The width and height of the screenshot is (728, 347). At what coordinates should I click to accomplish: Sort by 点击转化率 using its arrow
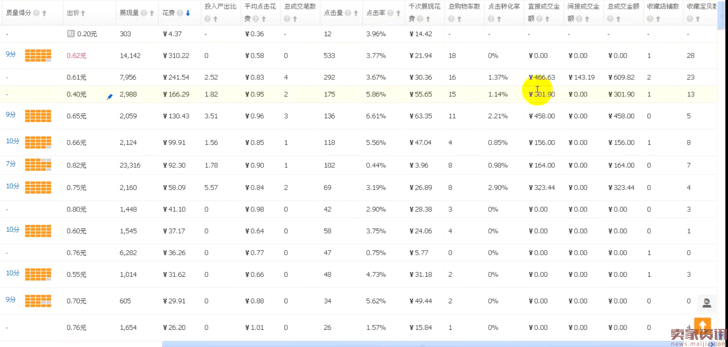pyautogui.click(x=499, y=19)
